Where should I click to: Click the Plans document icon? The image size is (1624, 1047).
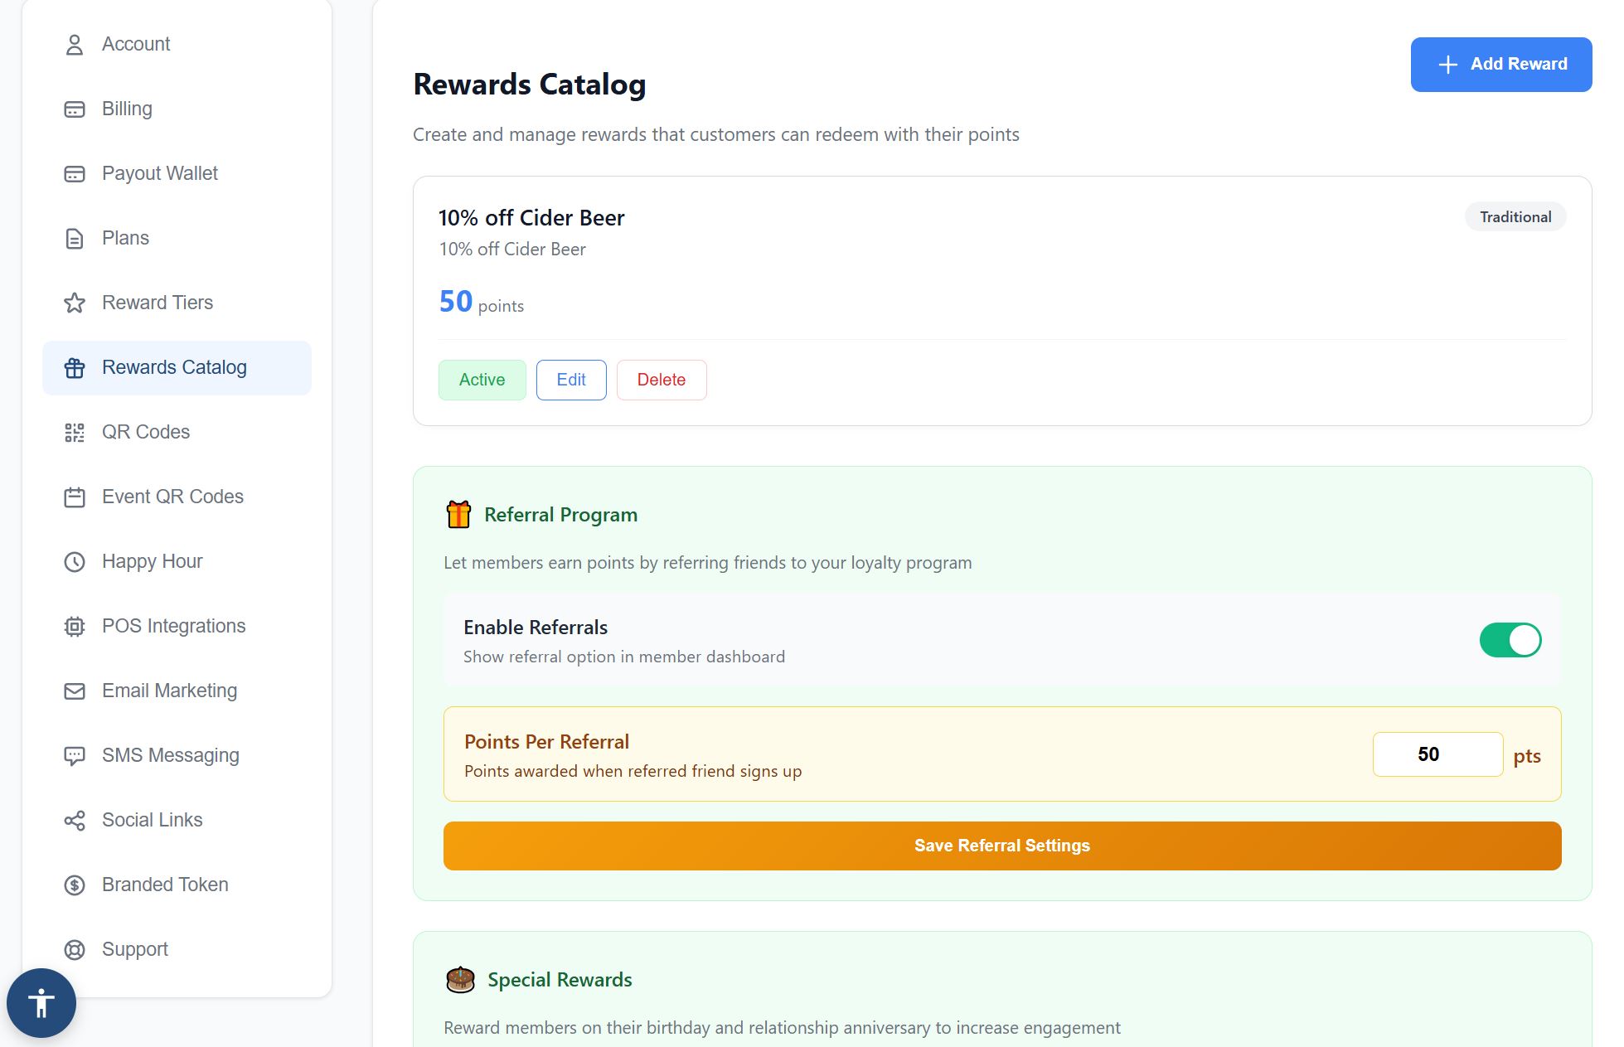pos(75,239)
